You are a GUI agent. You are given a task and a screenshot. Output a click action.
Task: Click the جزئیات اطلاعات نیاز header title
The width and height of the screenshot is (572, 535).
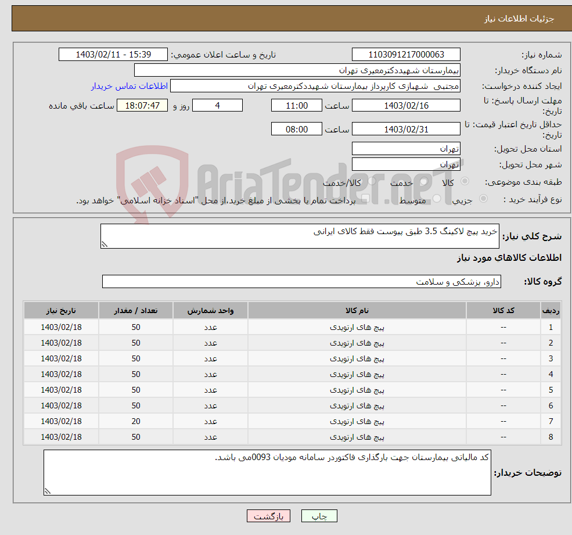pyautogui.click(x=519, y=19)
